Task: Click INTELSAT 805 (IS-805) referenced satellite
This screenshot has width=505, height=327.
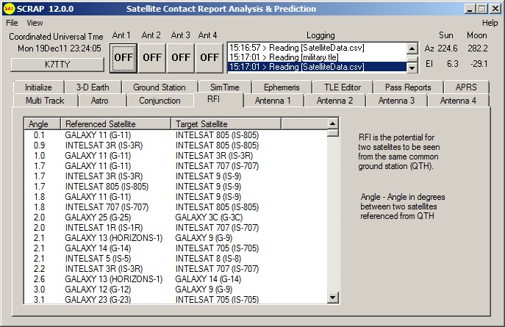Action: pos(107,187)
